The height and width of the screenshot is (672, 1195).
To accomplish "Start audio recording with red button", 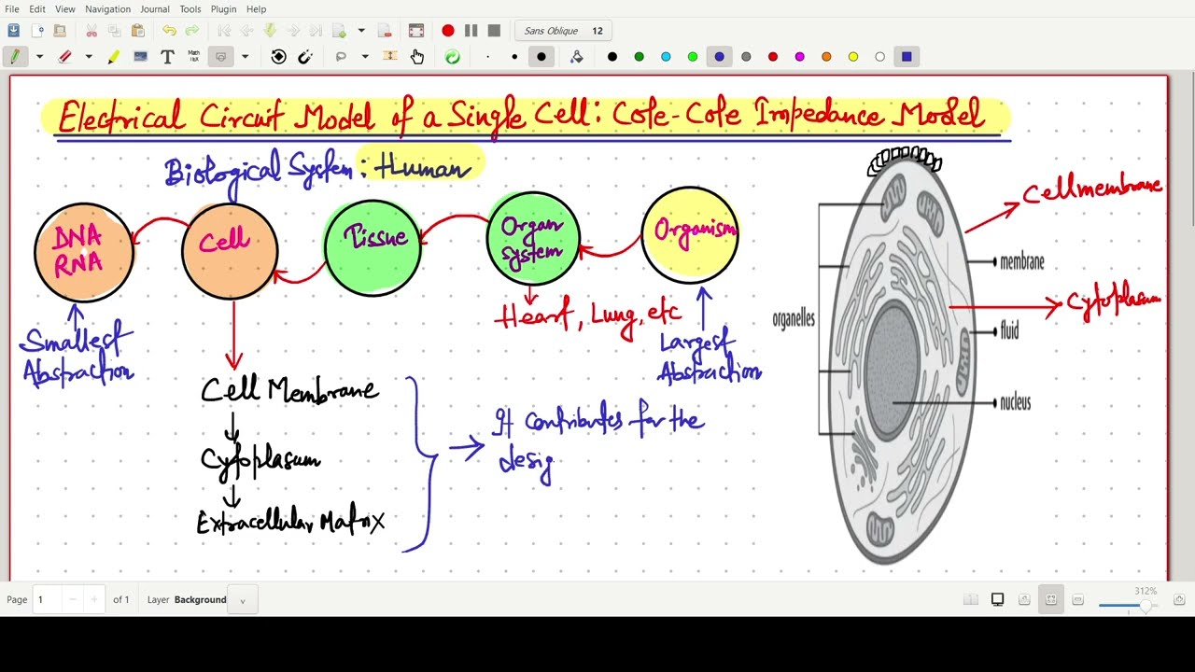I will 448,31.
